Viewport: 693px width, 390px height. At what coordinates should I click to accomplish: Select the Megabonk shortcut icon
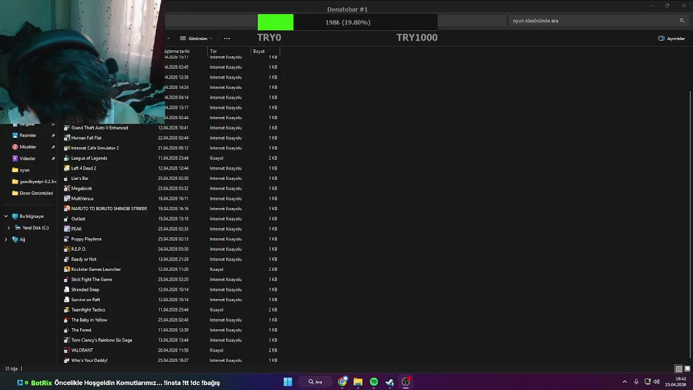point(67,188)
